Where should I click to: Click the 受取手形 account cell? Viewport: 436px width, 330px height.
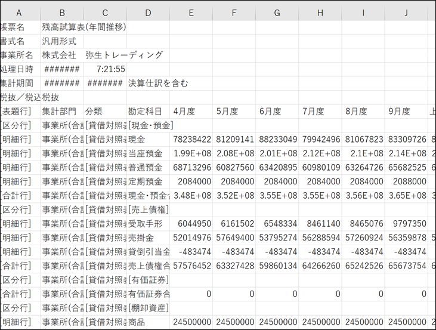tap(148, 223)
